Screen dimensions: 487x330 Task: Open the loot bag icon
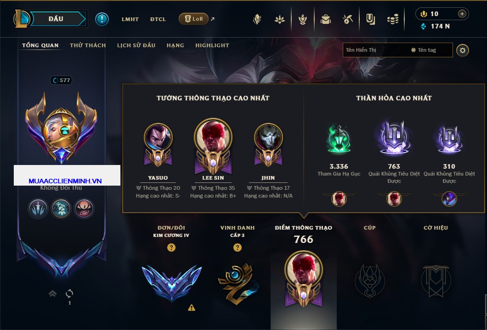point(325,19)
